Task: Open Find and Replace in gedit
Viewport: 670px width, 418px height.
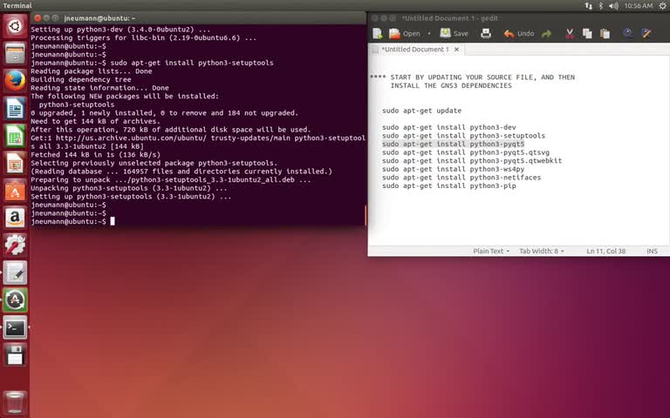Action: tap(646, 33)
